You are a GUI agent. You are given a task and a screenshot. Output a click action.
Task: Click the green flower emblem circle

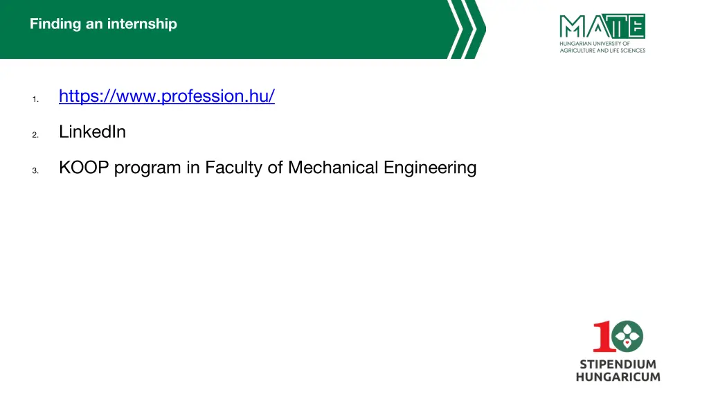pos(628,337)
